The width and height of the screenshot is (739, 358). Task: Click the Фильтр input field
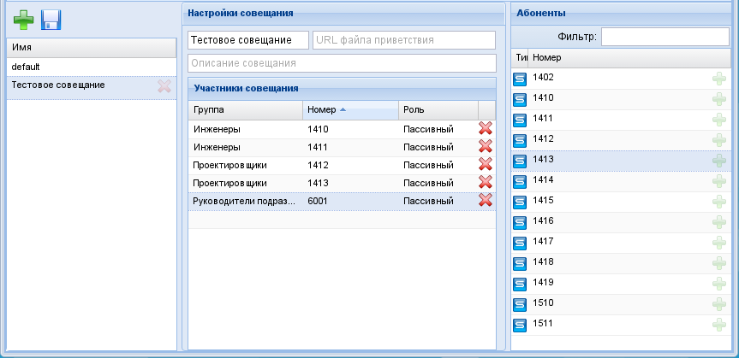tap(664, 37)
